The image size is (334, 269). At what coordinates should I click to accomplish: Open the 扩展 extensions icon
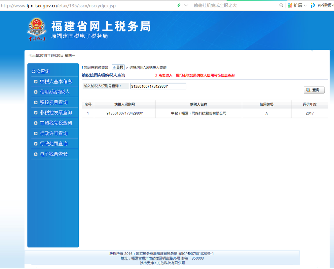[290, 5]
